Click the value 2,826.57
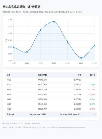The height and width of the screenshot is (139, 102). 78,109
